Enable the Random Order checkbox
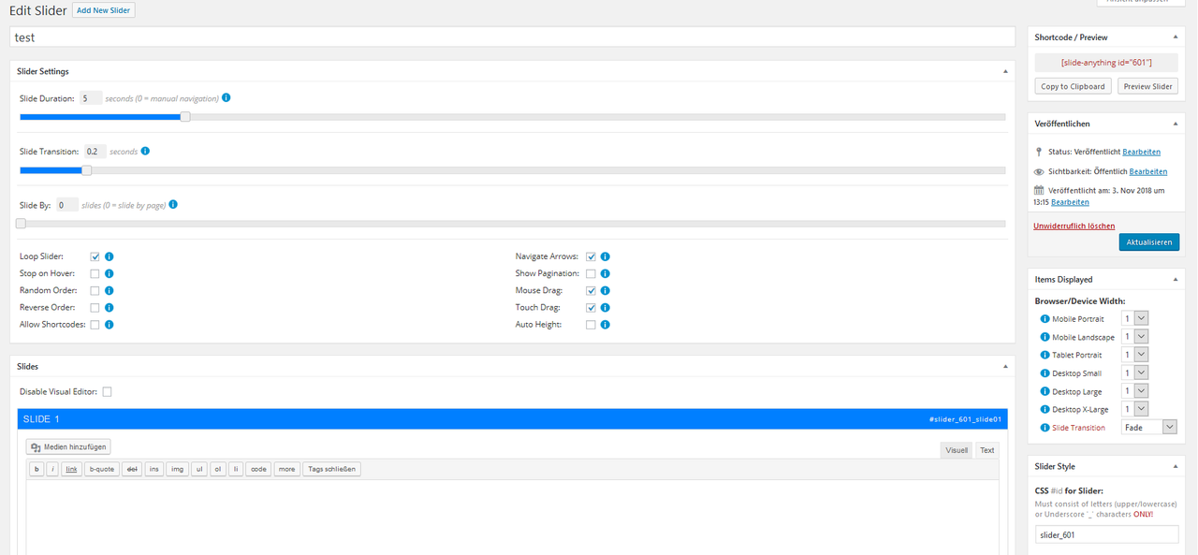The width and height of the screenshot is (1198, 555). coord(95,290)
